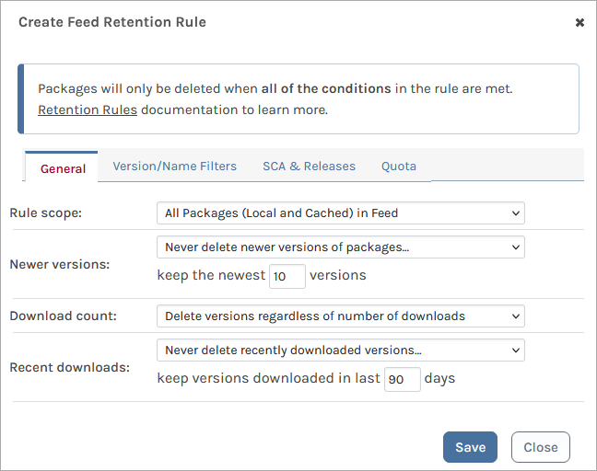The image size is (597, 471).
Task: Save the retention rule
Action: pos(470,447)
